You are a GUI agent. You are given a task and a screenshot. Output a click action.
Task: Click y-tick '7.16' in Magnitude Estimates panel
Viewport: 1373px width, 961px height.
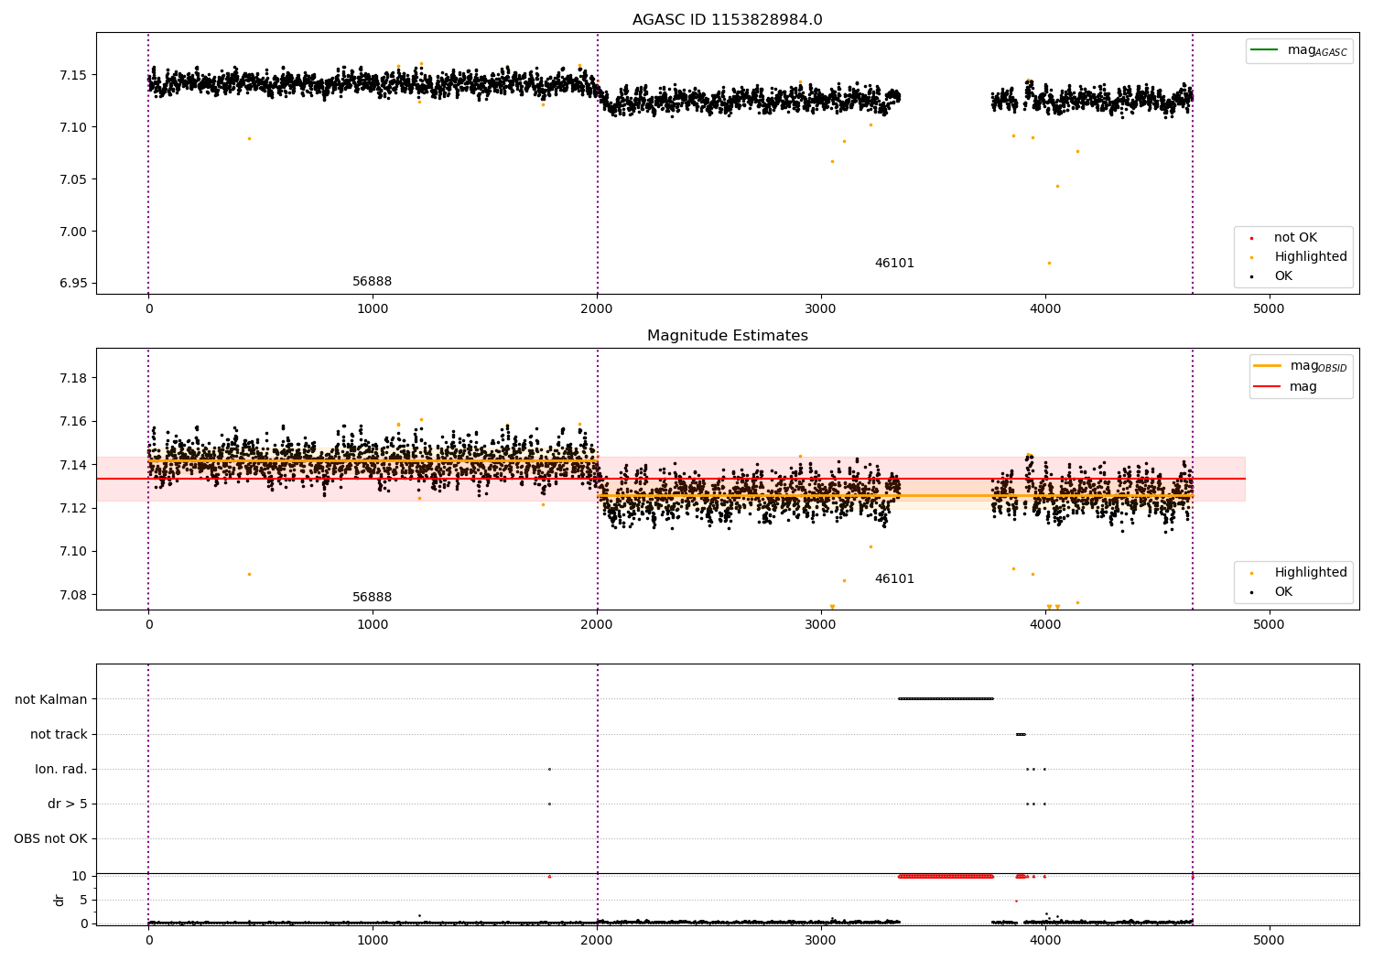click(73, 422)
